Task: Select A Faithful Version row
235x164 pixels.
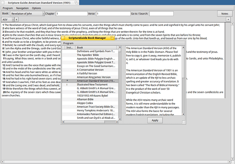Action: click(x=90, y=73)
